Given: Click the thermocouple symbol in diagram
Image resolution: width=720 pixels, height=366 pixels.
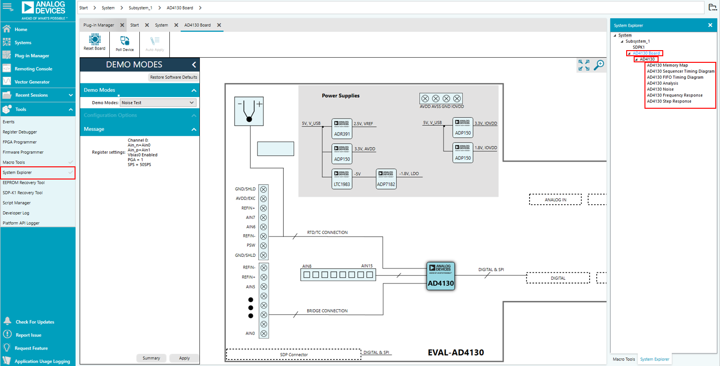Looking at the screenshot, I should coord(250,112).
